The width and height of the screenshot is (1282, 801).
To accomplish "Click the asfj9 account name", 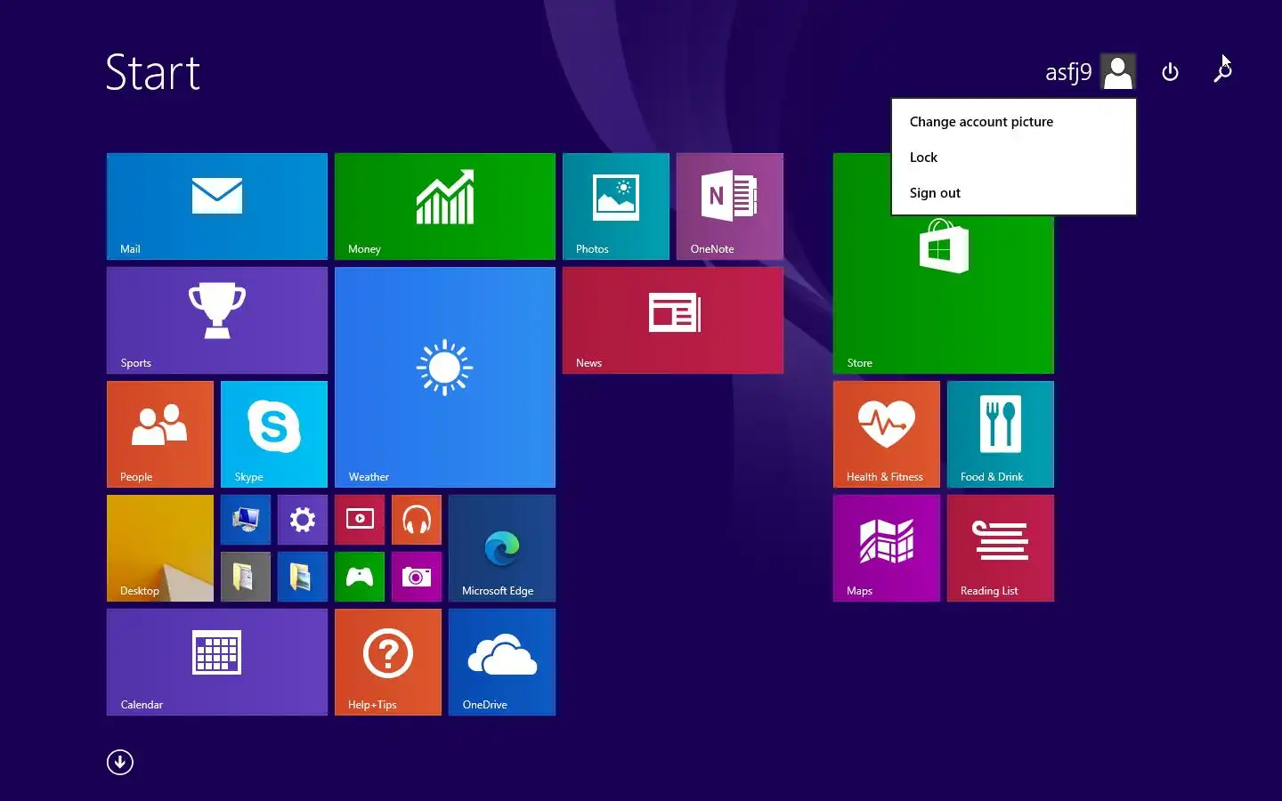I will 1068,72.
